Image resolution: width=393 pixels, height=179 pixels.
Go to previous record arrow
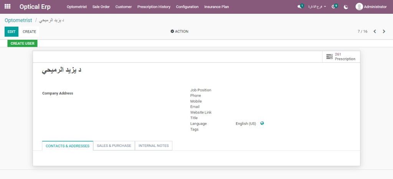[x=375, y=31]
